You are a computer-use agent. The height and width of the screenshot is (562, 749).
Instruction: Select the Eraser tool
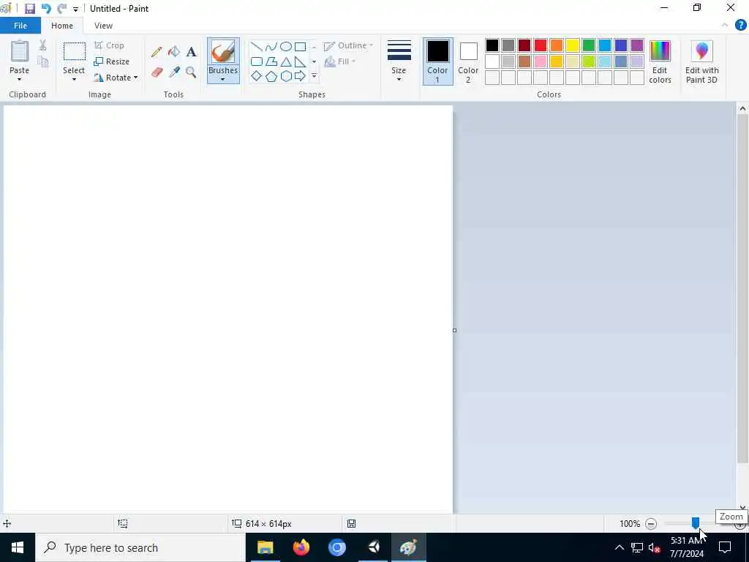tap(157, 72)
